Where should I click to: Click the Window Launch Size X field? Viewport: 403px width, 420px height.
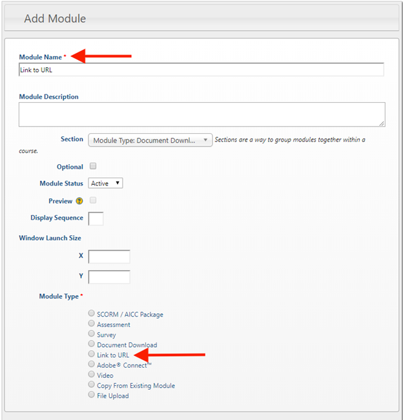pos(109,257)
